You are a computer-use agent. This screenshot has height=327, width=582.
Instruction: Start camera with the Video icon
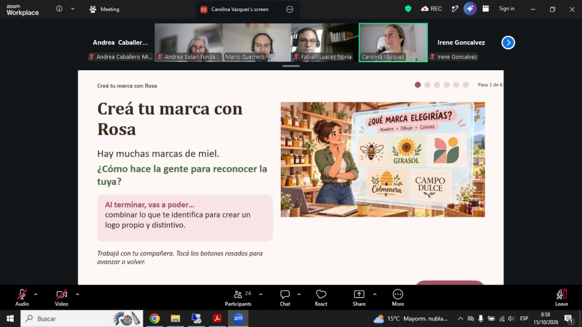(62, 295)
